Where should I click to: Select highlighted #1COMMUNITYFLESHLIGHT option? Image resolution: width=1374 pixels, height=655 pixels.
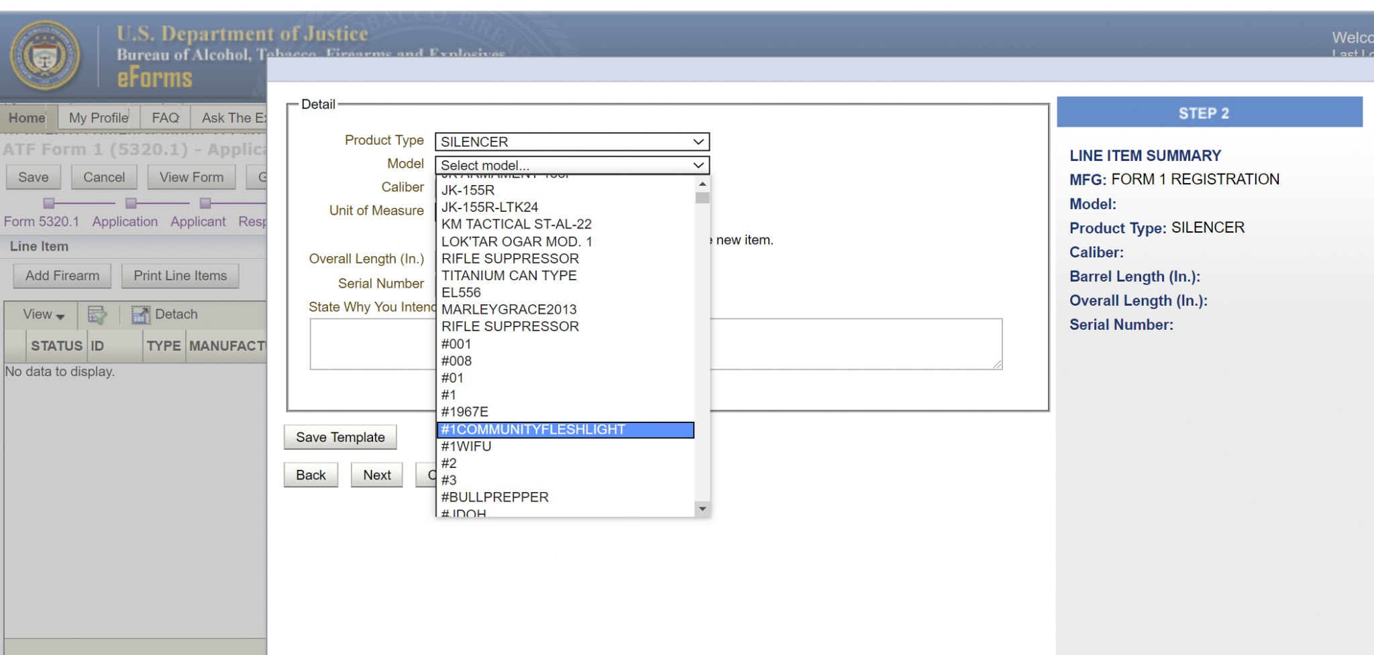click(x=565, y=430)
